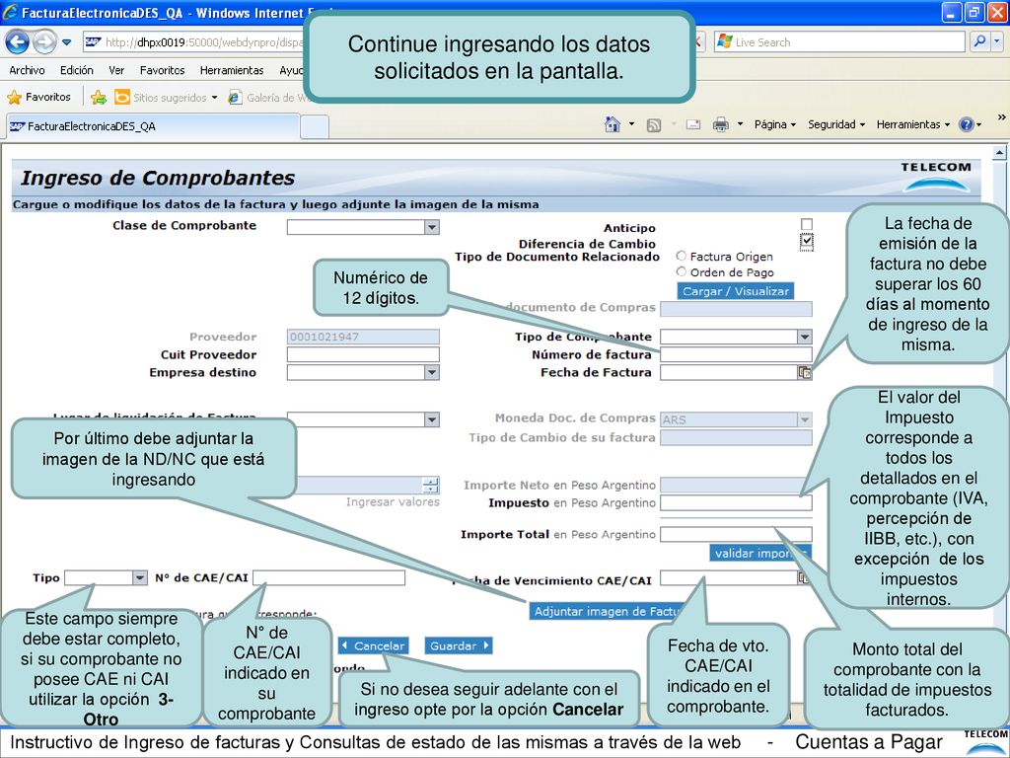This screenshot has height=758, width=1010.
Task: Expand the Empresa destino dropdown
Action: point(432,372)
